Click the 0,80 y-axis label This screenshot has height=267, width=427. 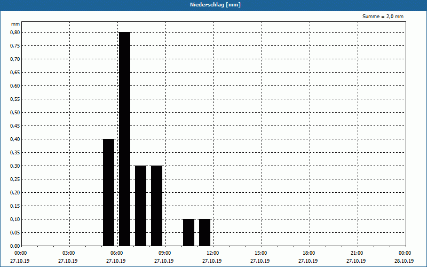(15, 33)
